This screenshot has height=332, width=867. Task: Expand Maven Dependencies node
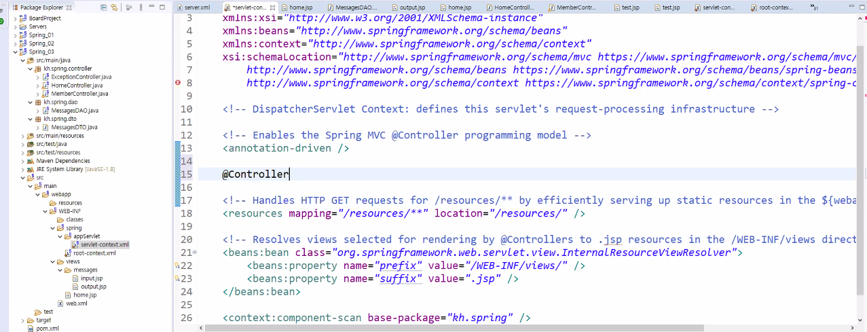pos(22,161)
